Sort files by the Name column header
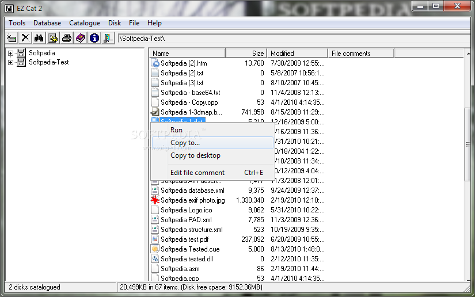475x297 pixels. 187,54
